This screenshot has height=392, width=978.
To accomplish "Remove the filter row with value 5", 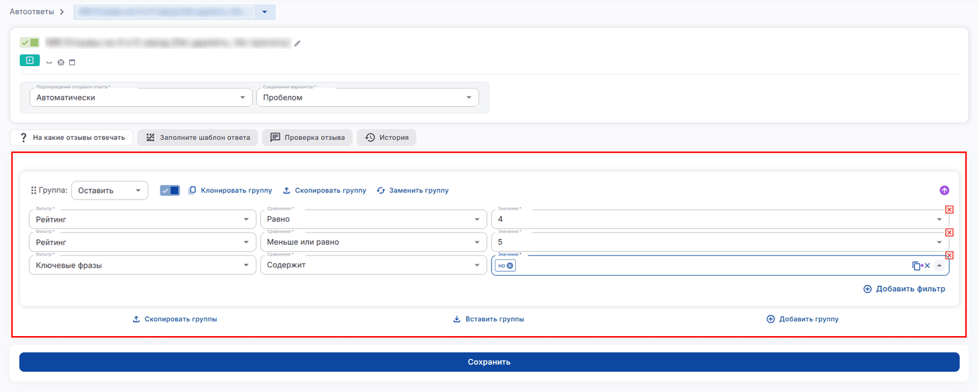I will [949, 233].
